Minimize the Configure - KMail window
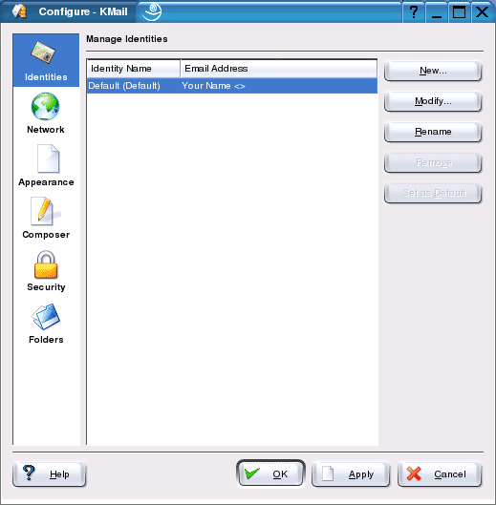This screenshot has height=505, width=496. pos(436,12)
